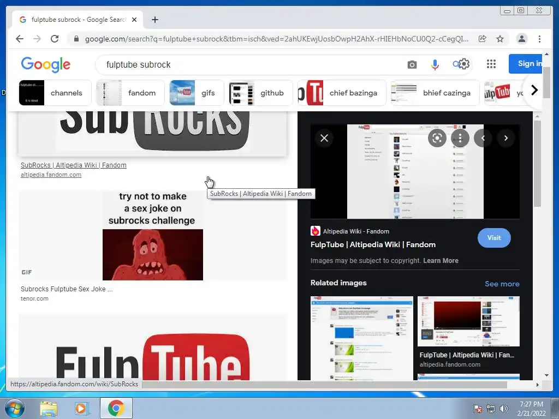Share this page icon

pyautogui.click(x=483, y=39)
